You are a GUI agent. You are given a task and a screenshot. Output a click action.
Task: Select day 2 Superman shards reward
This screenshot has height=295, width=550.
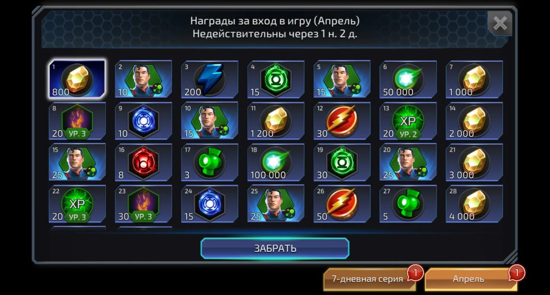143,79
